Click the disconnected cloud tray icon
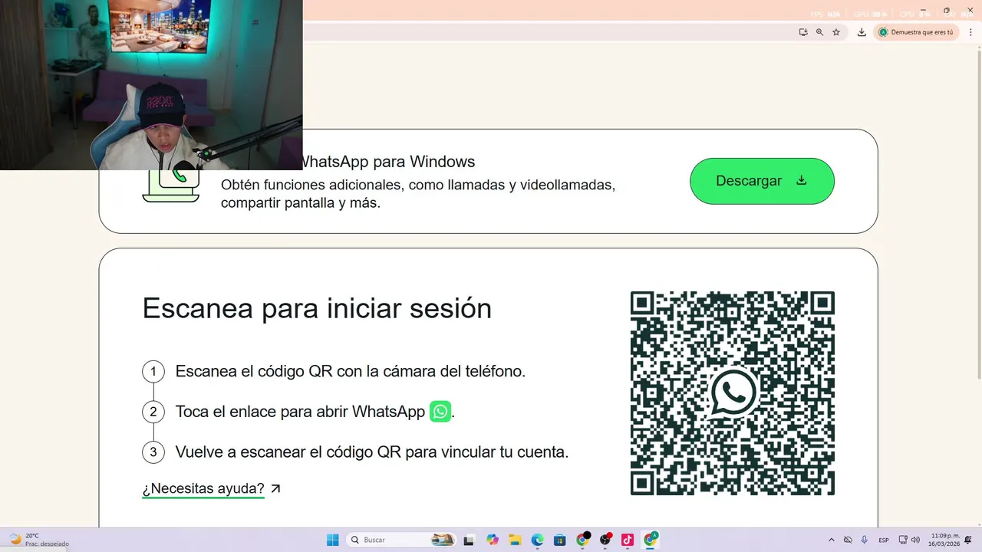Image resolution: width=982 pixels, height=552 pixels. point(848,540)
